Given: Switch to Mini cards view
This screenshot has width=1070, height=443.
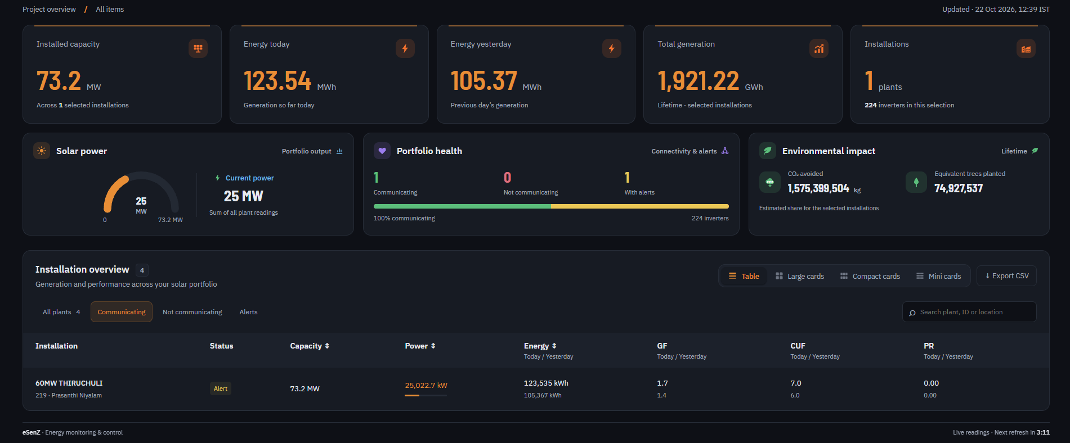Looking at the screenshot, I should pyautogui.click(x=938, y=276).
